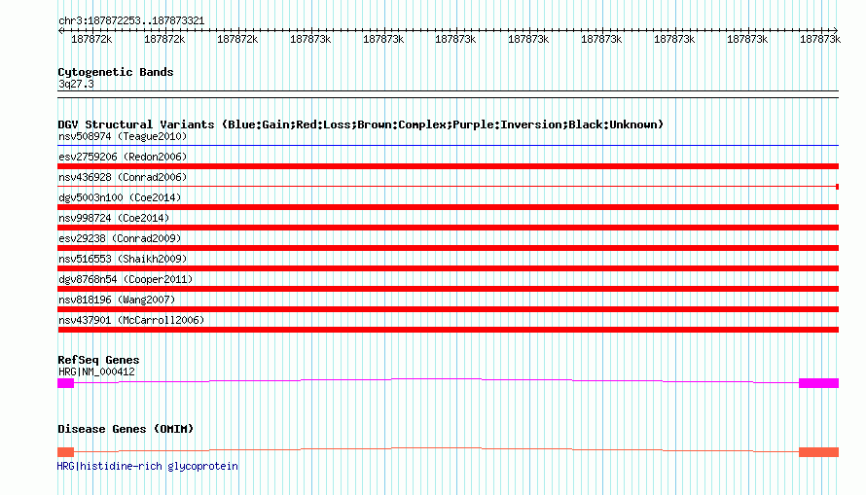Viewport: 866px width, 495px height.
Task: Click the red nsv516553 loss bar
Action: click(x=448, y=268)
